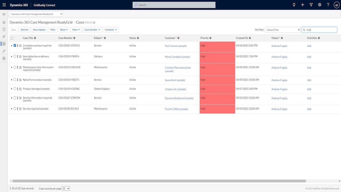Open the funnel advanced find icon
341x192 pixels.
tap(311, 5)
